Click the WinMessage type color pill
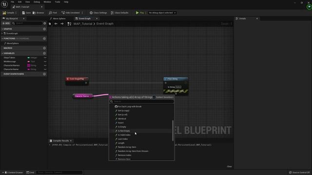312x175 pixels. 28,62
